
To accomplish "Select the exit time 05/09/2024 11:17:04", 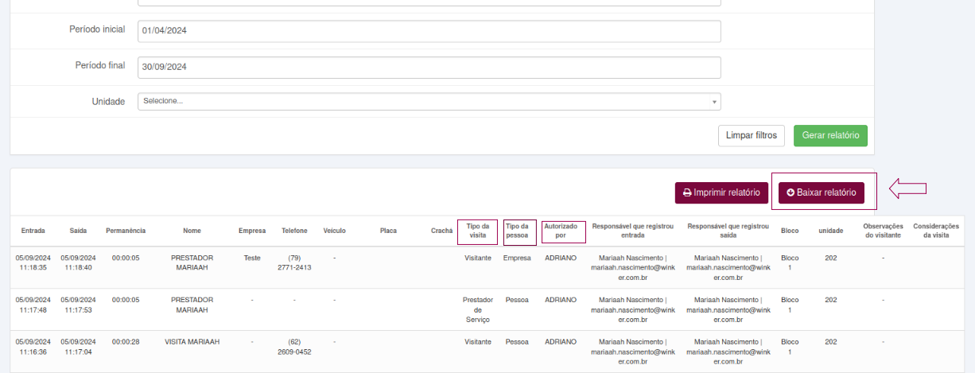I will [78, 346].
